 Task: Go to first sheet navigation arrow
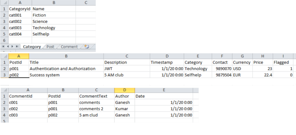coord(3,47)
